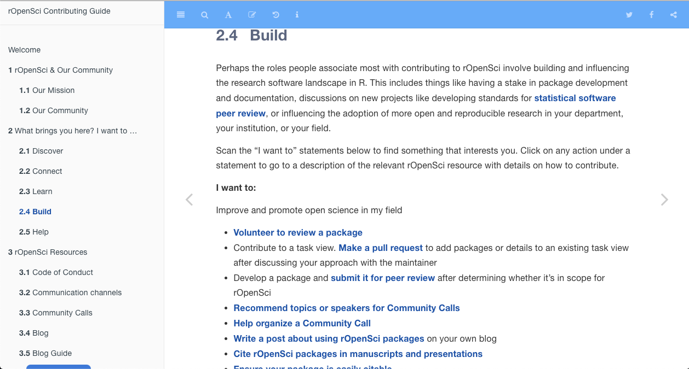Follow the 'Volunteer to review a package' link
The height and width of the screenshot is (369, 689).
298,232
